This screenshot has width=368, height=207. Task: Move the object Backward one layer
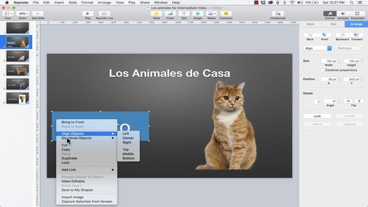(342, 35)
